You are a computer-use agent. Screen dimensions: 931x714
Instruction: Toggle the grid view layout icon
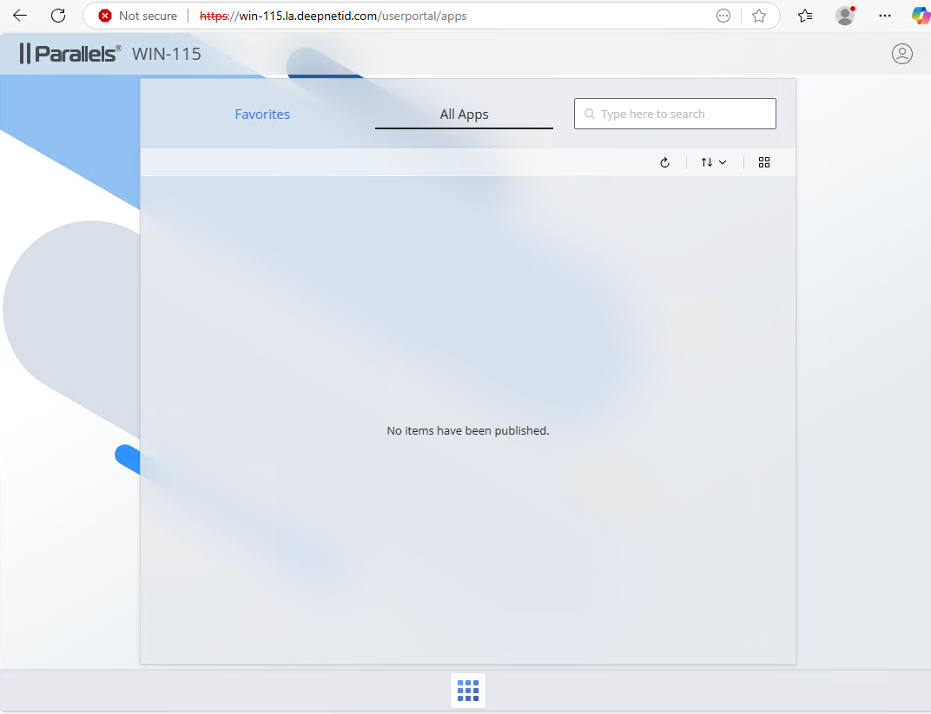[764, 162]
